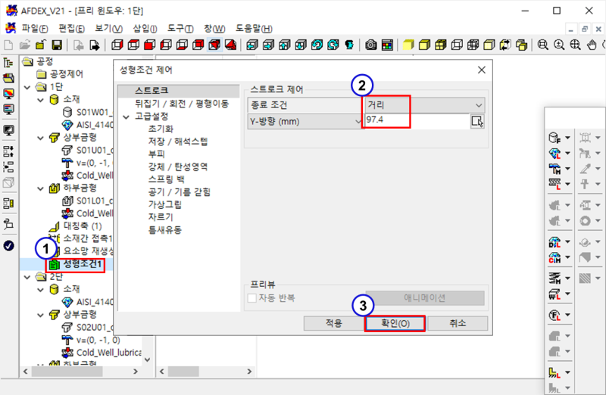Open the 거리 end-condition dropdown
The image size is (606, 395).
(423, 104)
